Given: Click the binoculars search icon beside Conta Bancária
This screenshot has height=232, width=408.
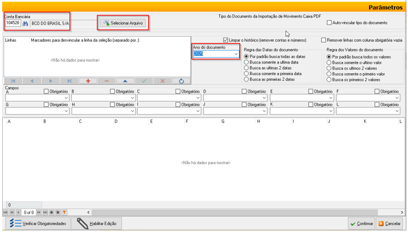Looking at the screenshot, I should [25, 24].
